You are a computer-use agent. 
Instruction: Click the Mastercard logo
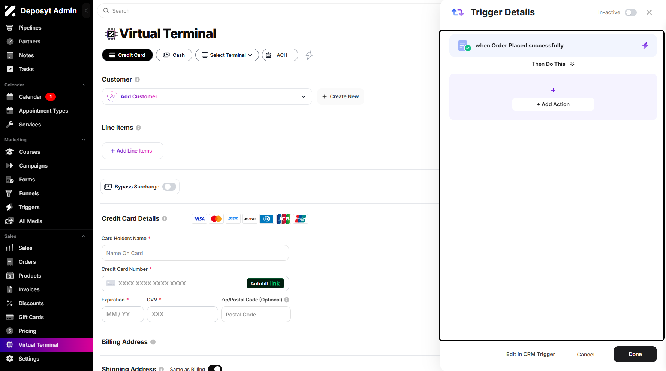[216, 219]
